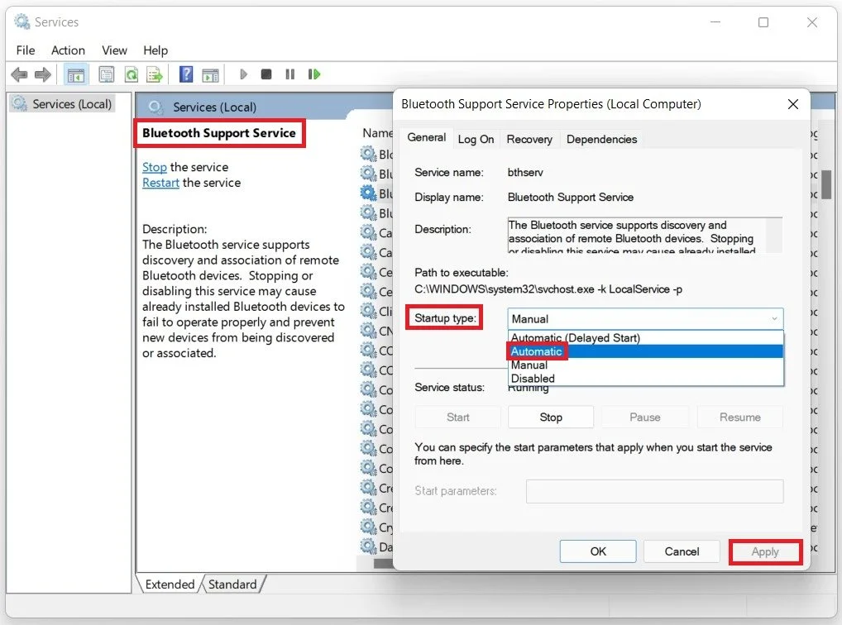Click the Restart the service link
Image resolution: width=842 pixels, height=625 pixels.
coord(160,183)
